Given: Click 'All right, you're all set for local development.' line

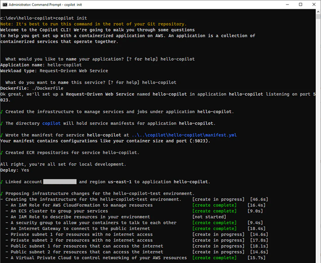Looking at the screenshot, I should [x=63, y=165].
